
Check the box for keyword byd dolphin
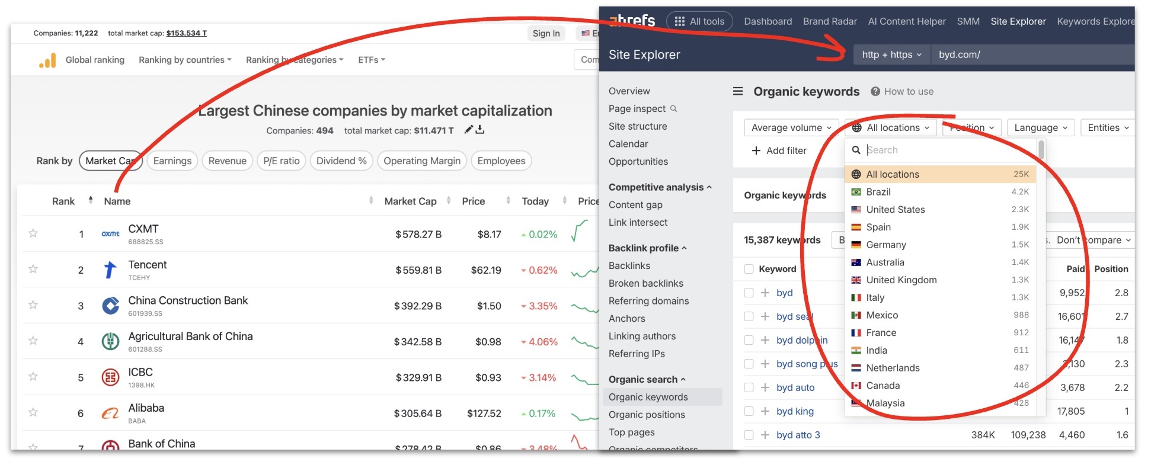tap(749, 340)
